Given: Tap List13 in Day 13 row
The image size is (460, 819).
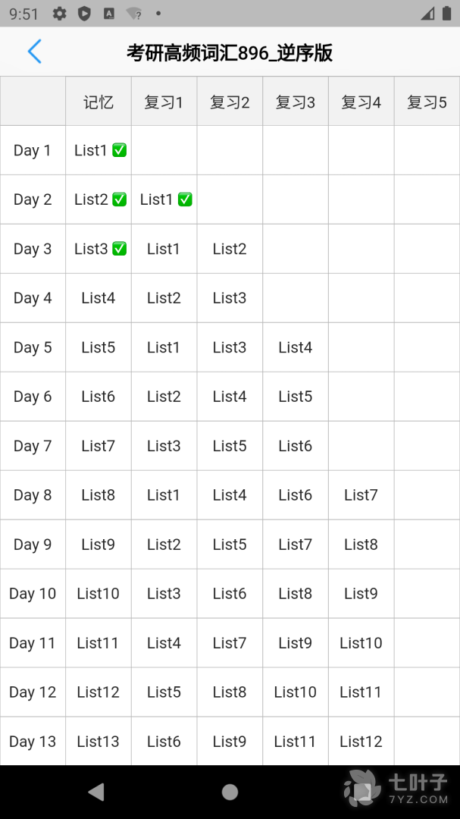Looking at the screenshot, I should [x=99, y=742].
